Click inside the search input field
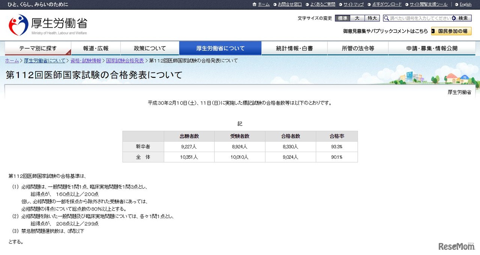 [416, 18]
